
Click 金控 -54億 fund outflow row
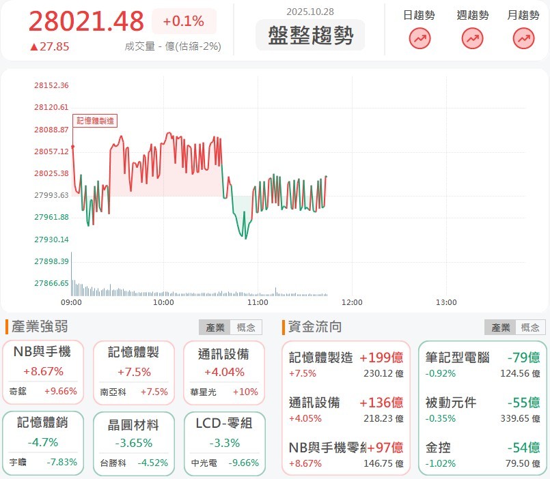pos(482,455)
